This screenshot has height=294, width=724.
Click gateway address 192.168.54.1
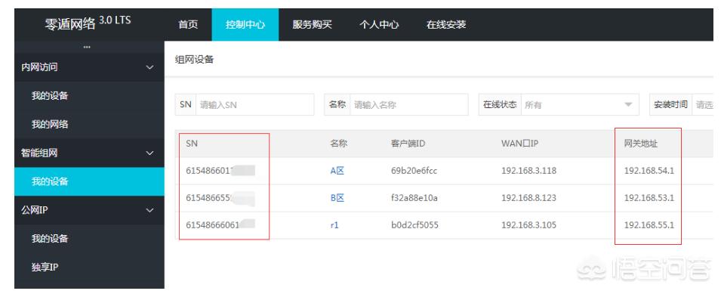[649, 171]
